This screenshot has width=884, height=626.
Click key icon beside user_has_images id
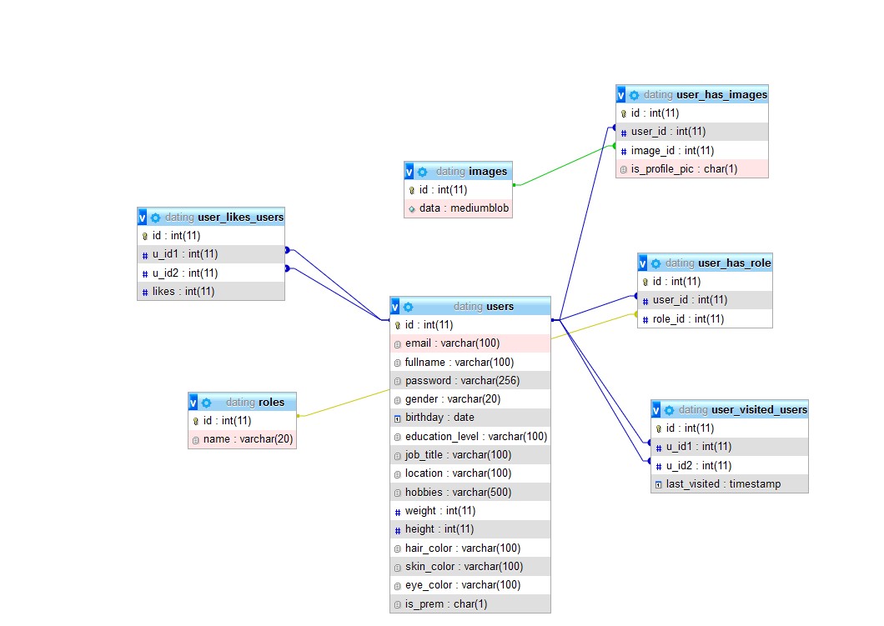pos(624,114)
